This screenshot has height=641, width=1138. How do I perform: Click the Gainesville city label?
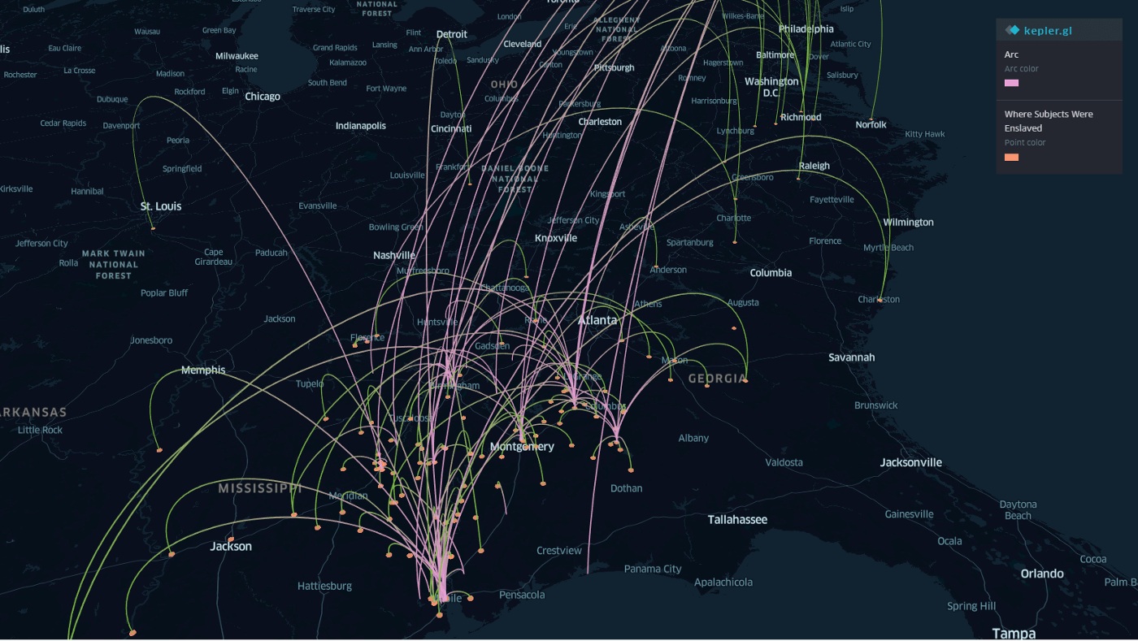click(x=909, y=513)
